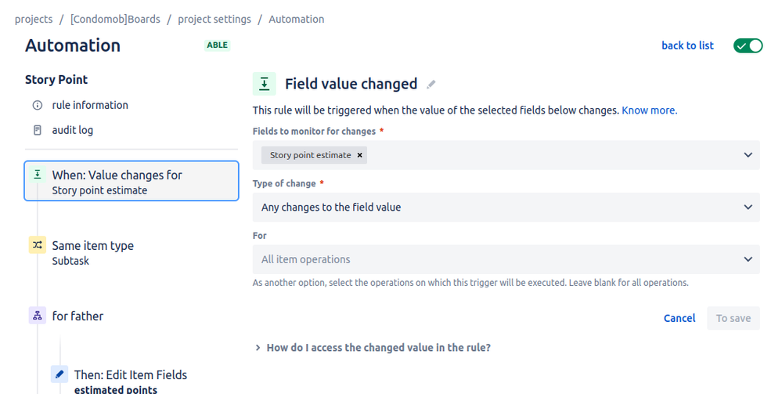Open the Type of change dropdown
The width and height of the screenshot is (782, 394).
coord(506,208)
